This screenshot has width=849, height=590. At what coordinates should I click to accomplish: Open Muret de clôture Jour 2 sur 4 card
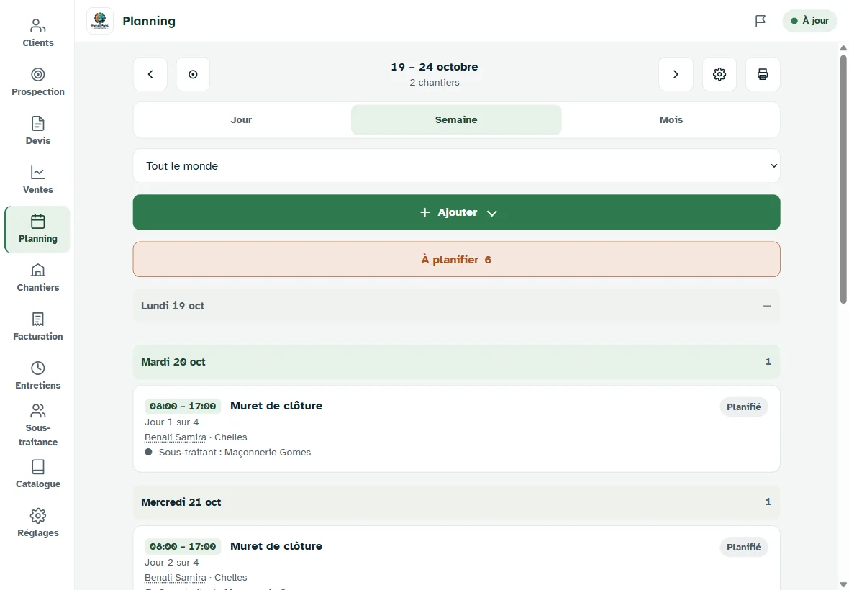(456, 558)
